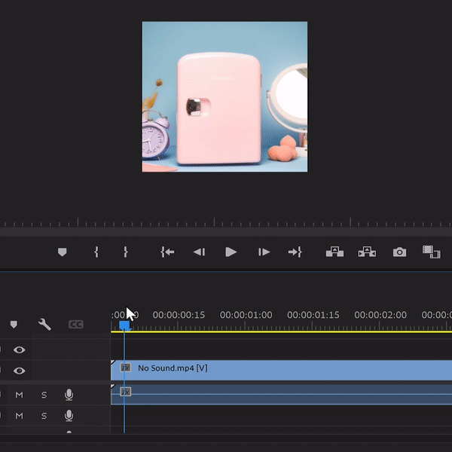Click the program monitor zoom scroll bar
The image size is (452, 452).
pyautogui.click(x=226, y=232)
